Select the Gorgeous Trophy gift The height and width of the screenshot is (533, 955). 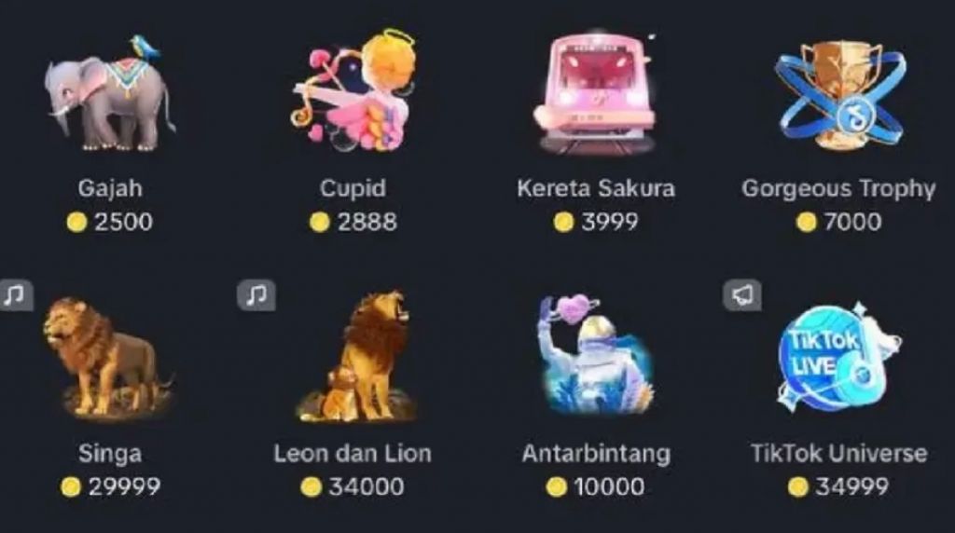coord(839,94)
